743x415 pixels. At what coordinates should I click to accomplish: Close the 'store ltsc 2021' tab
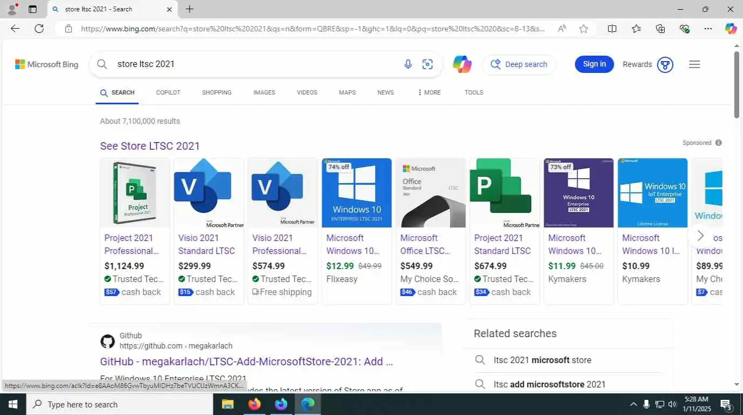click(169, 9)
